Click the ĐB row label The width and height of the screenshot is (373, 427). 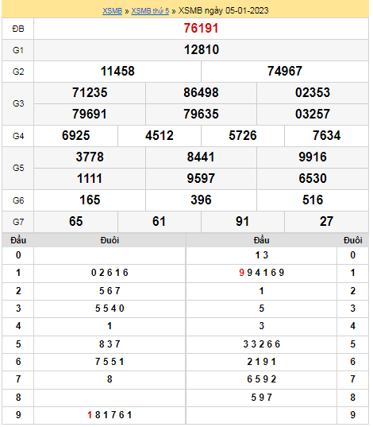click(18, 29)
